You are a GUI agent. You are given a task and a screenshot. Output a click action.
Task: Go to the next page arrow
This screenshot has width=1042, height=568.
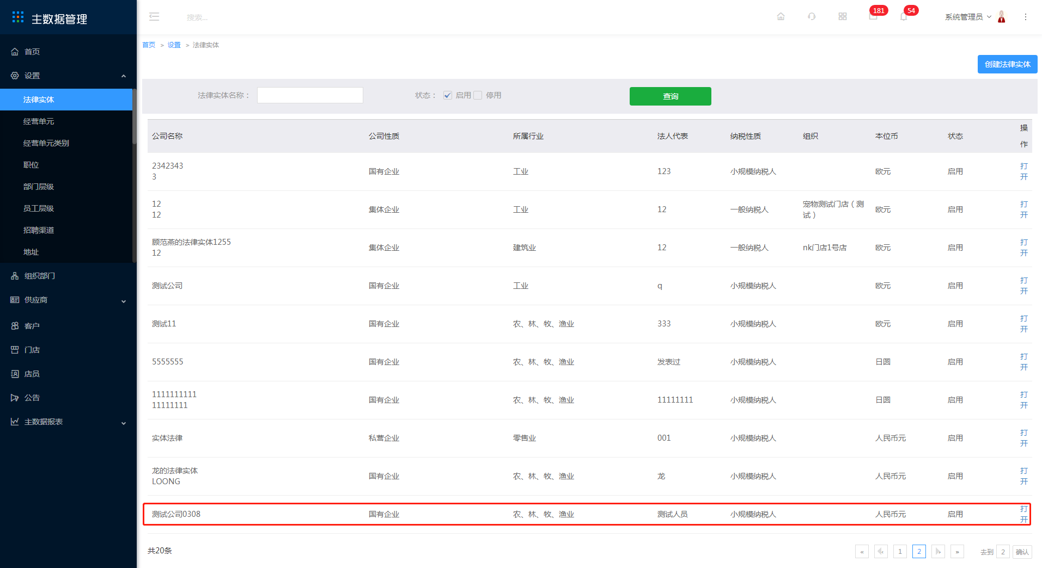938,552
